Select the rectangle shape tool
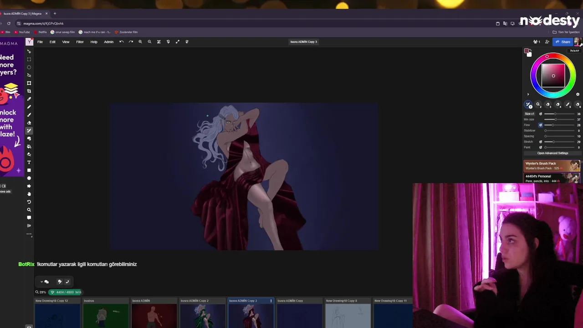Image resolution: width=583 pixels, height=328 pixels. pyautogui.click(x=29, y=170)
